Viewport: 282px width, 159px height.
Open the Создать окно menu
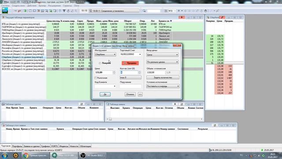point(18,6)
